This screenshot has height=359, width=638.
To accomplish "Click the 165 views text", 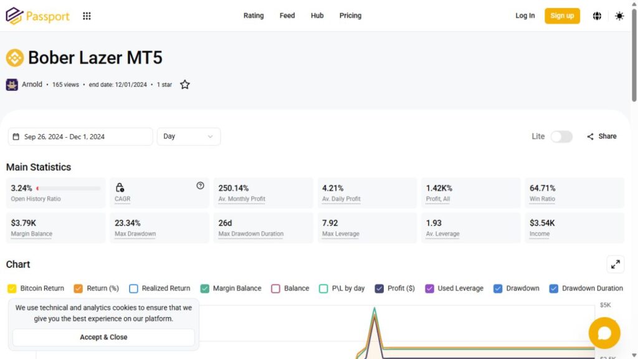I will tap(65, 85).
